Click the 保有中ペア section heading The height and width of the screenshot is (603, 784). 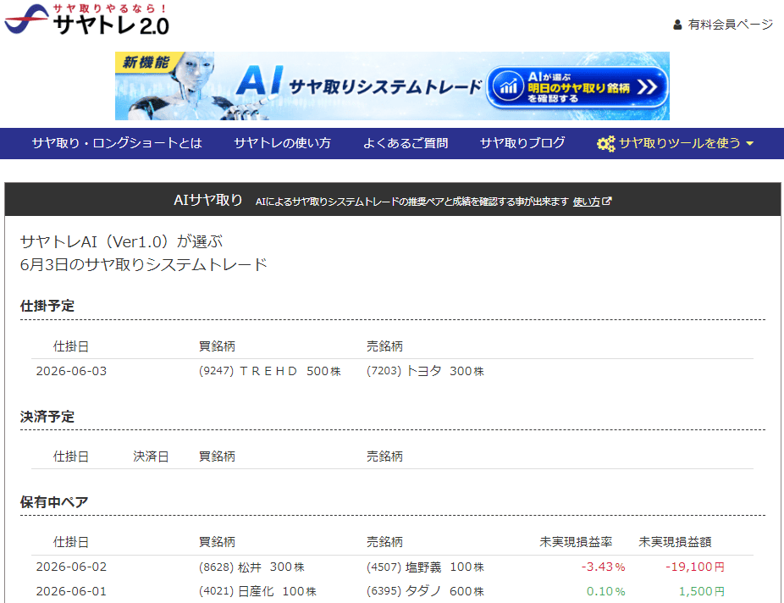click(x=54, y=502)
